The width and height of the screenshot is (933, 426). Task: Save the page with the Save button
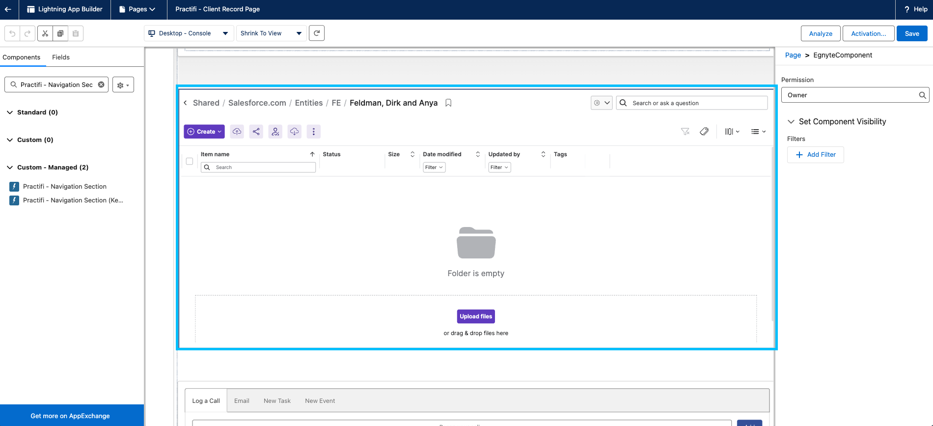(x=912, y=33)
